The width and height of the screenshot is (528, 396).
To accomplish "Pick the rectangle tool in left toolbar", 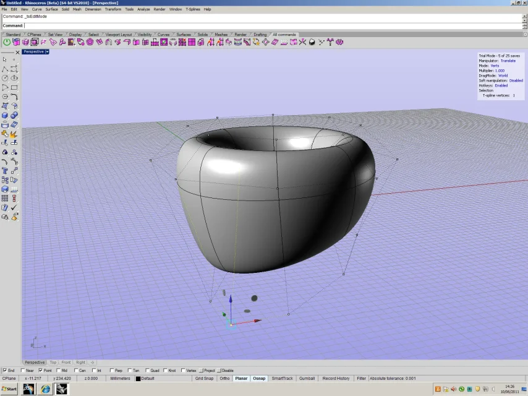I will click(x=14, y=88).
